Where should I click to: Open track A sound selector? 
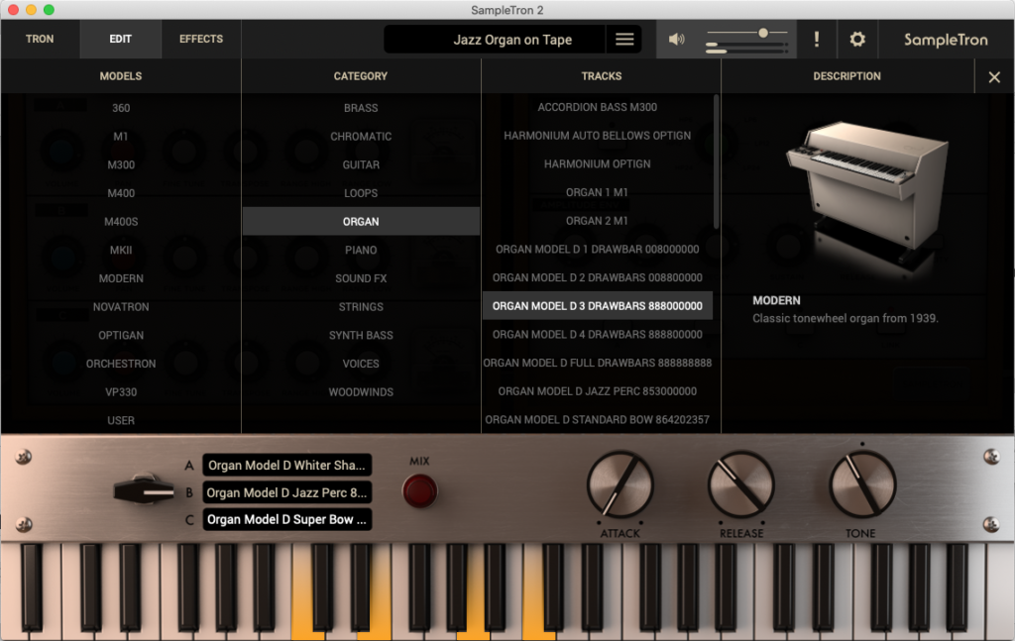[x=286, y=466]
